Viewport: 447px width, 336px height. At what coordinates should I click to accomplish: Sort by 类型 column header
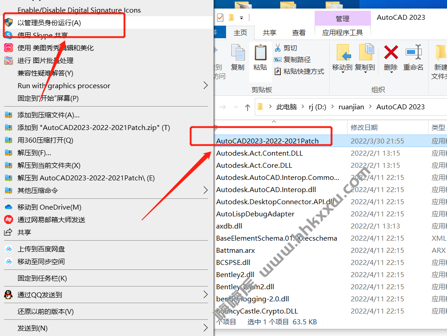pos(438,127)
